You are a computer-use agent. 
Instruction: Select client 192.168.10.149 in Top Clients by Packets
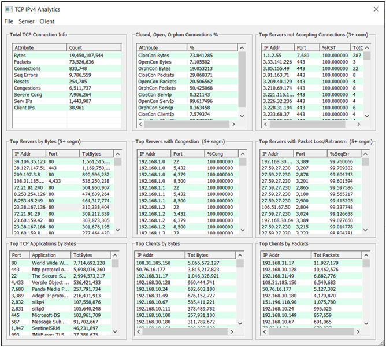tap(311, 315)
